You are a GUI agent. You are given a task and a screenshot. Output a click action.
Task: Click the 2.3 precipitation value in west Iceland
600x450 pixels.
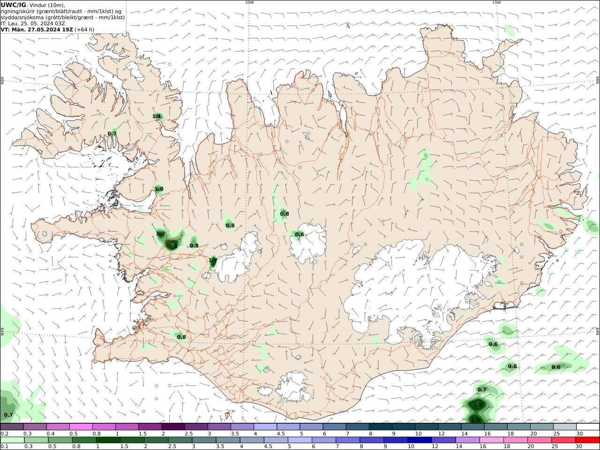pyautogui.click(x=173, y=246)
